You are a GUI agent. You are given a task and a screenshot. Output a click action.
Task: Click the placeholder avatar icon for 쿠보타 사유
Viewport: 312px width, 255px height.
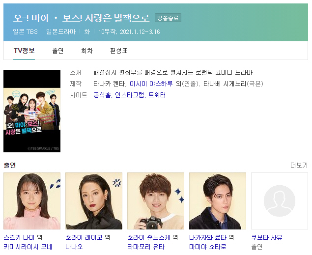280,201
